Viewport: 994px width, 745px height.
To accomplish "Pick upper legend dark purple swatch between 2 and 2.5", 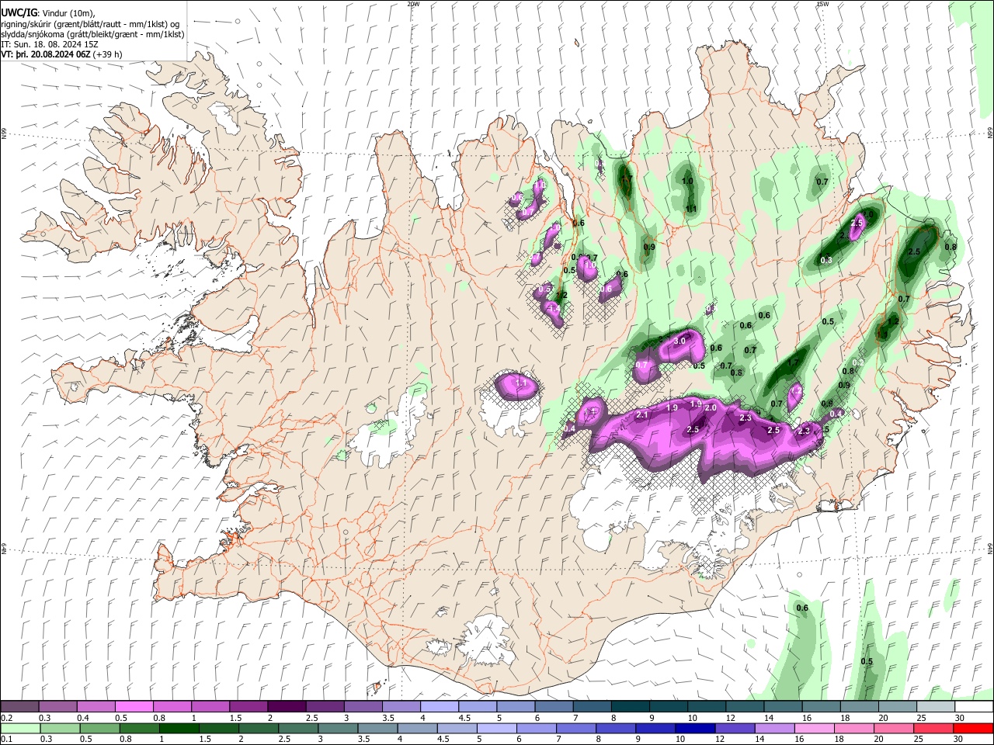I will tap(287, 706).
